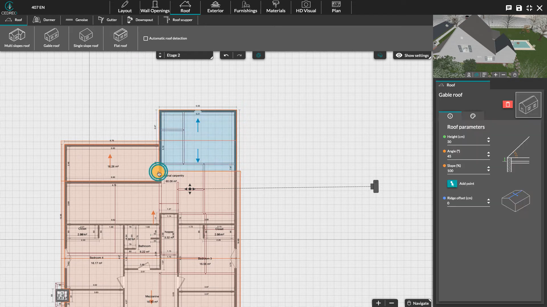The height and width of the screenshot is (307, 547).
Task: Switch floors with the level up/down arrows
Action: pyautogui.click(x=160, y=55)
